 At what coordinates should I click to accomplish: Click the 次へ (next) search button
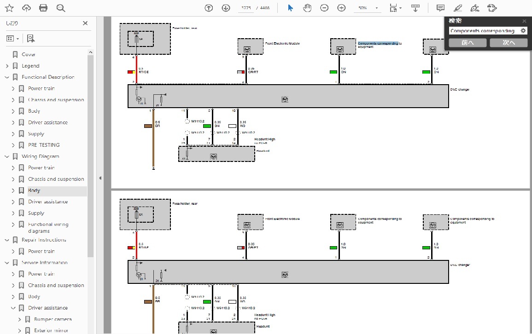pos(509,42)
